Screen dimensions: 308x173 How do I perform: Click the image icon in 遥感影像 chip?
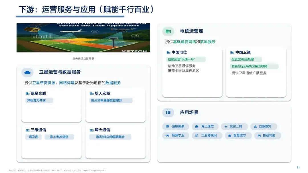167,126
